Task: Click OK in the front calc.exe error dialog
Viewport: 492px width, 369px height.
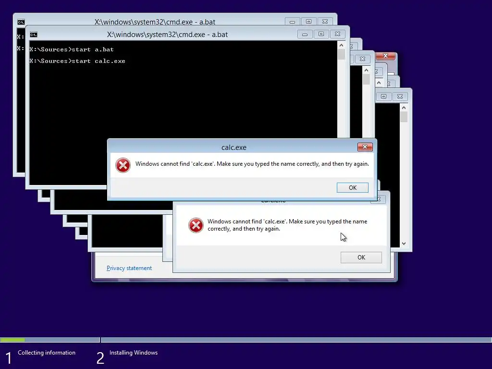Action: pos(352,188)
